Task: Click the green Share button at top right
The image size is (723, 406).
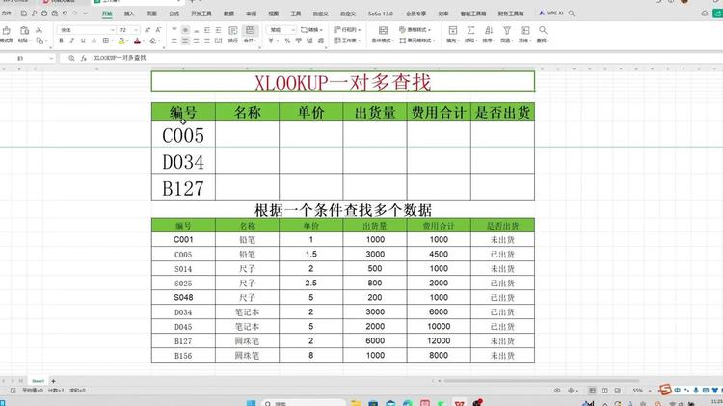Action: pyautogui.click(x=718, y=14)
